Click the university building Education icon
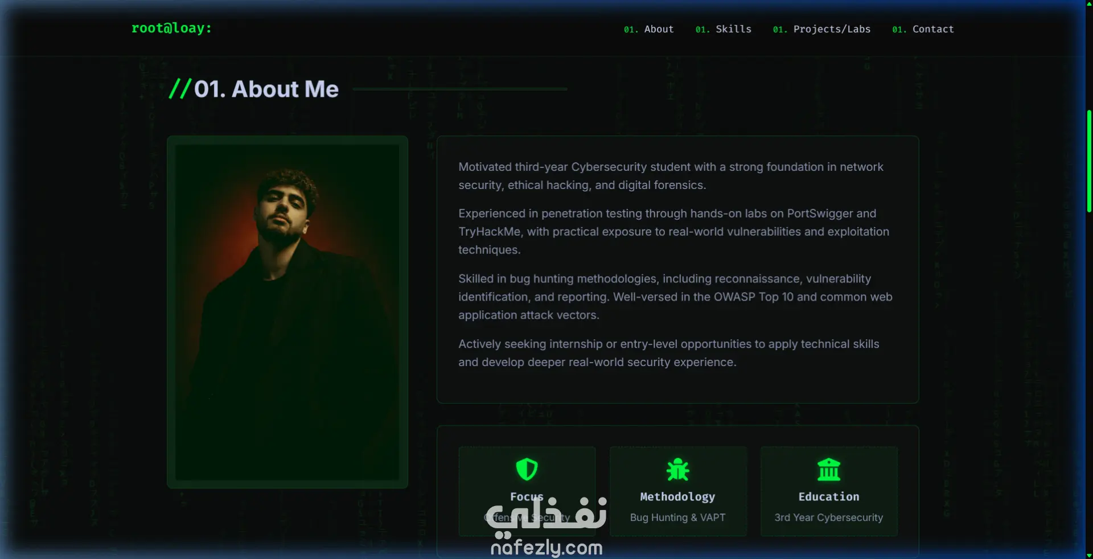Screen dimensions: 1093x559 pyautogui.click(x=829, y=470)
